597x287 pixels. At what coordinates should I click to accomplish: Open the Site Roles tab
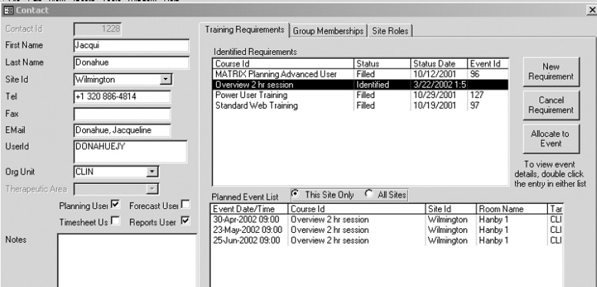[391, 30]
